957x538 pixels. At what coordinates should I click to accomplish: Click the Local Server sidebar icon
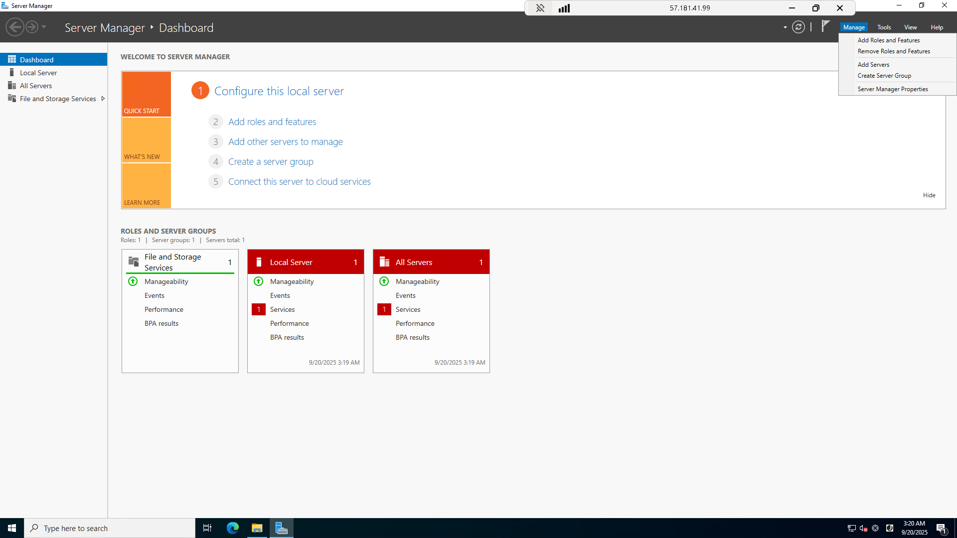[12, 73]
